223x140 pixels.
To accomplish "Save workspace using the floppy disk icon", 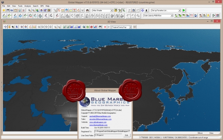I will click(8, 10).
